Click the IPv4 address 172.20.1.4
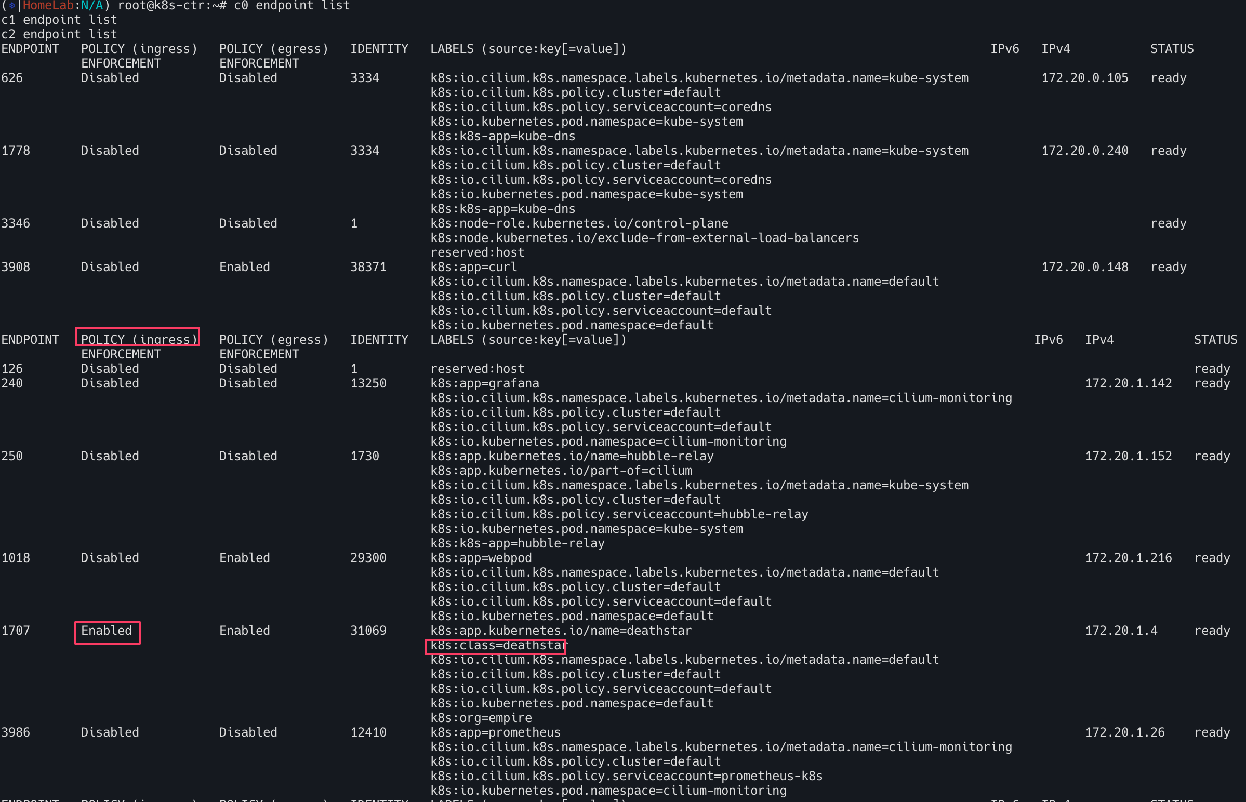Screen dimensions: 1246x802 click(1121, 631)
